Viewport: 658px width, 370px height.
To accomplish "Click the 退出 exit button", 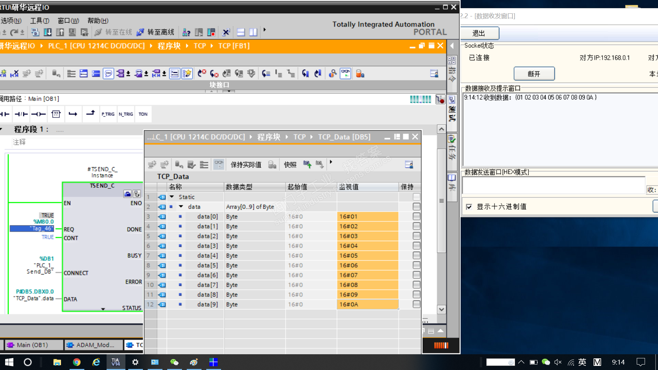I will coord(479,33).
